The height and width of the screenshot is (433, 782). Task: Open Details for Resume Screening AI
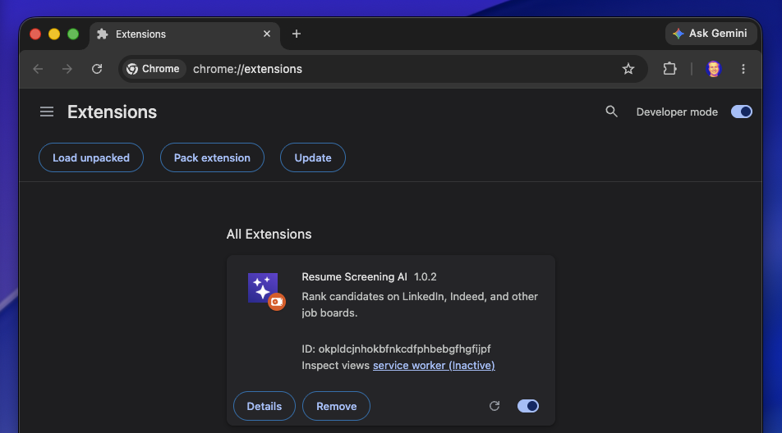264,406
